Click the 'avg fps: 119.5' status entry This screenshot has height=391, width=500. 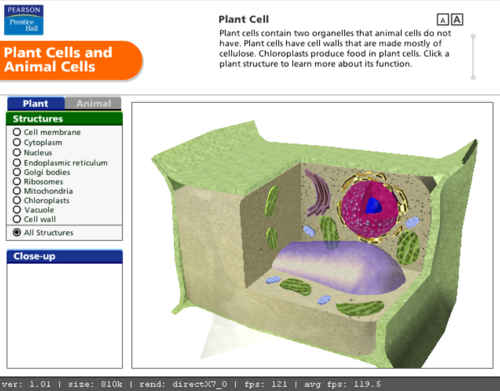342,384
